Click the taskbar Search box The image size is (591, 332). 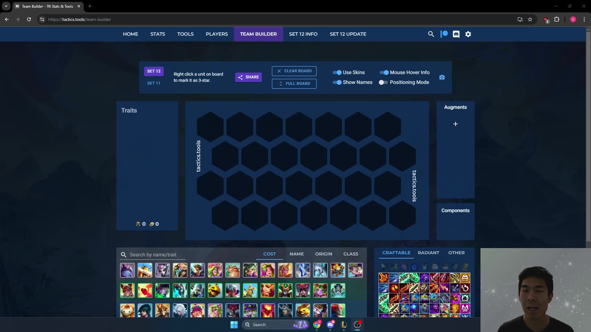tap(276, 325)
